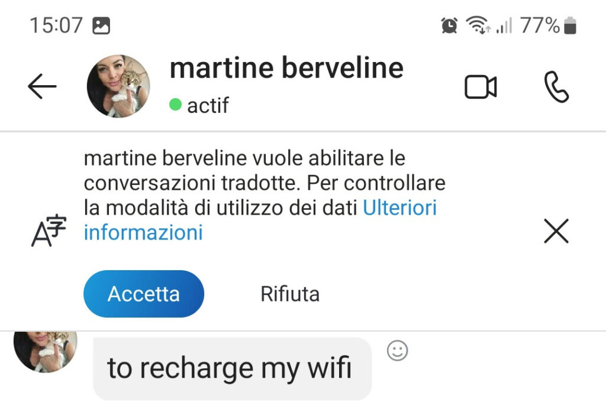The image size is (606, 418).
Task: Tap the green actif status indicator
Action: (x=175, y=104)
